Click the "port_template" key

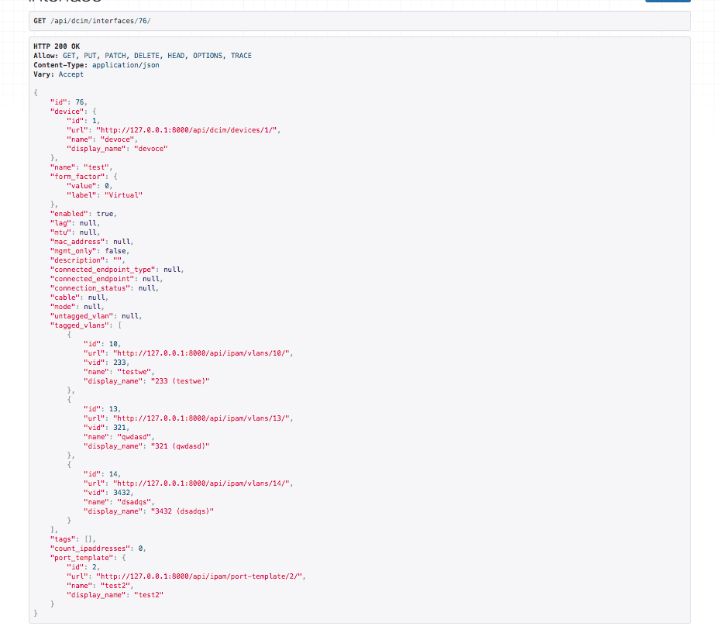pyautogui.click(x=81, y=557)
